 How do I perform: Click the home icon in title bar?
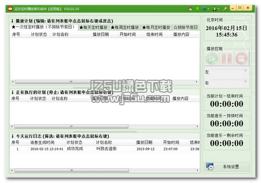coord(190,9)
